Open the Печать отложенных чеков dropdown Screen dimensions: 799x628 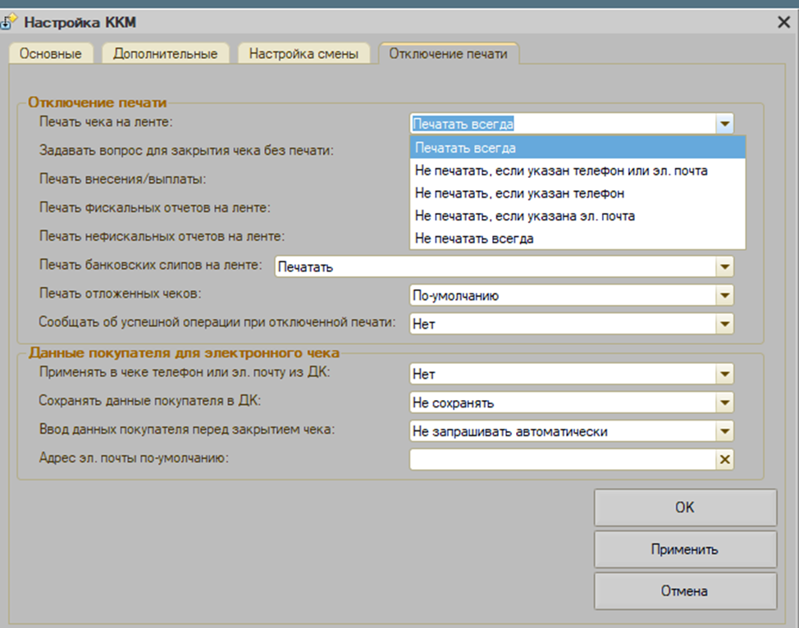click(724, 296)
